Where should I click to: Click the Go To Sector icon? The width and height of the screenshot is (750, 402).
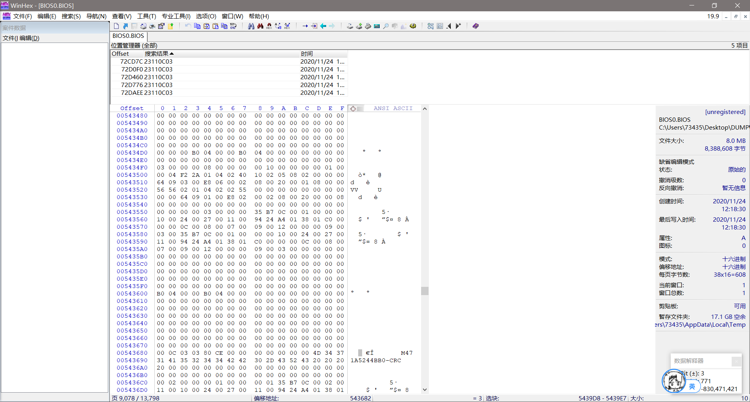(x=314, y=26)
